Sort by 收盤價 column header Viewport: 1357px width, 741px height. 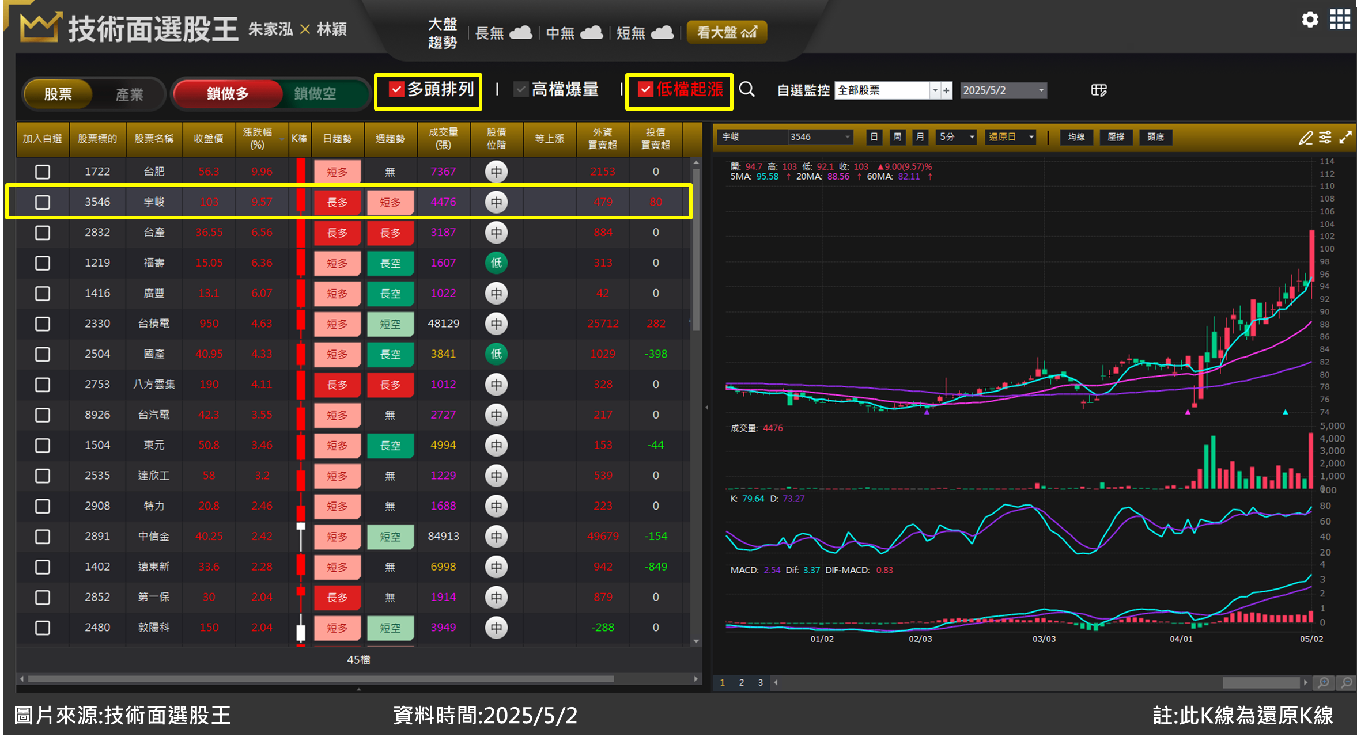(x=209, y=139)
